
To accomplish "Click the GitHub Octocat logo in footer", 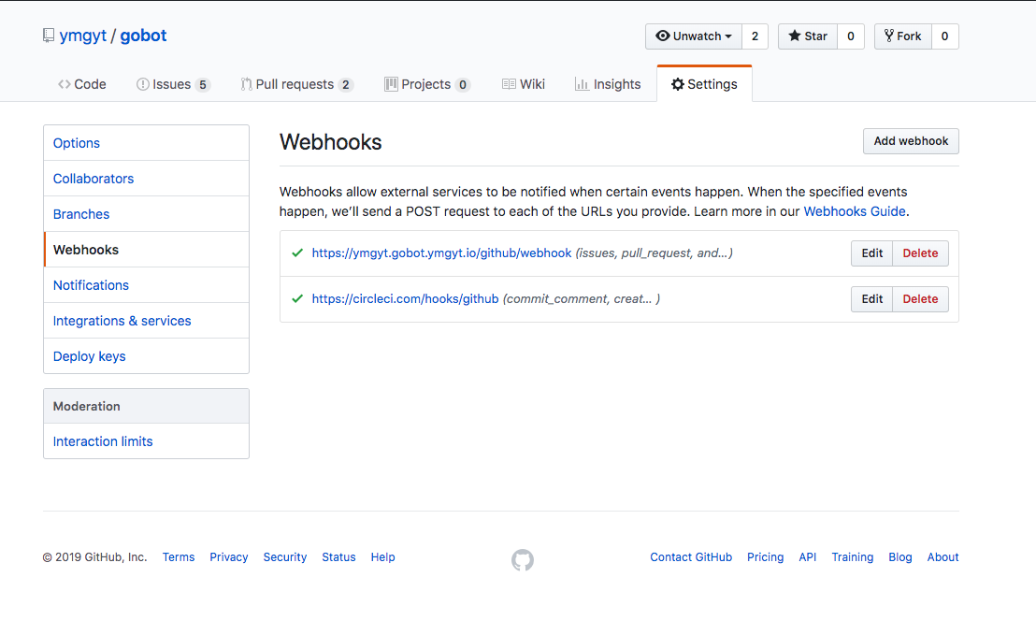I will click(x=523, y=559).
